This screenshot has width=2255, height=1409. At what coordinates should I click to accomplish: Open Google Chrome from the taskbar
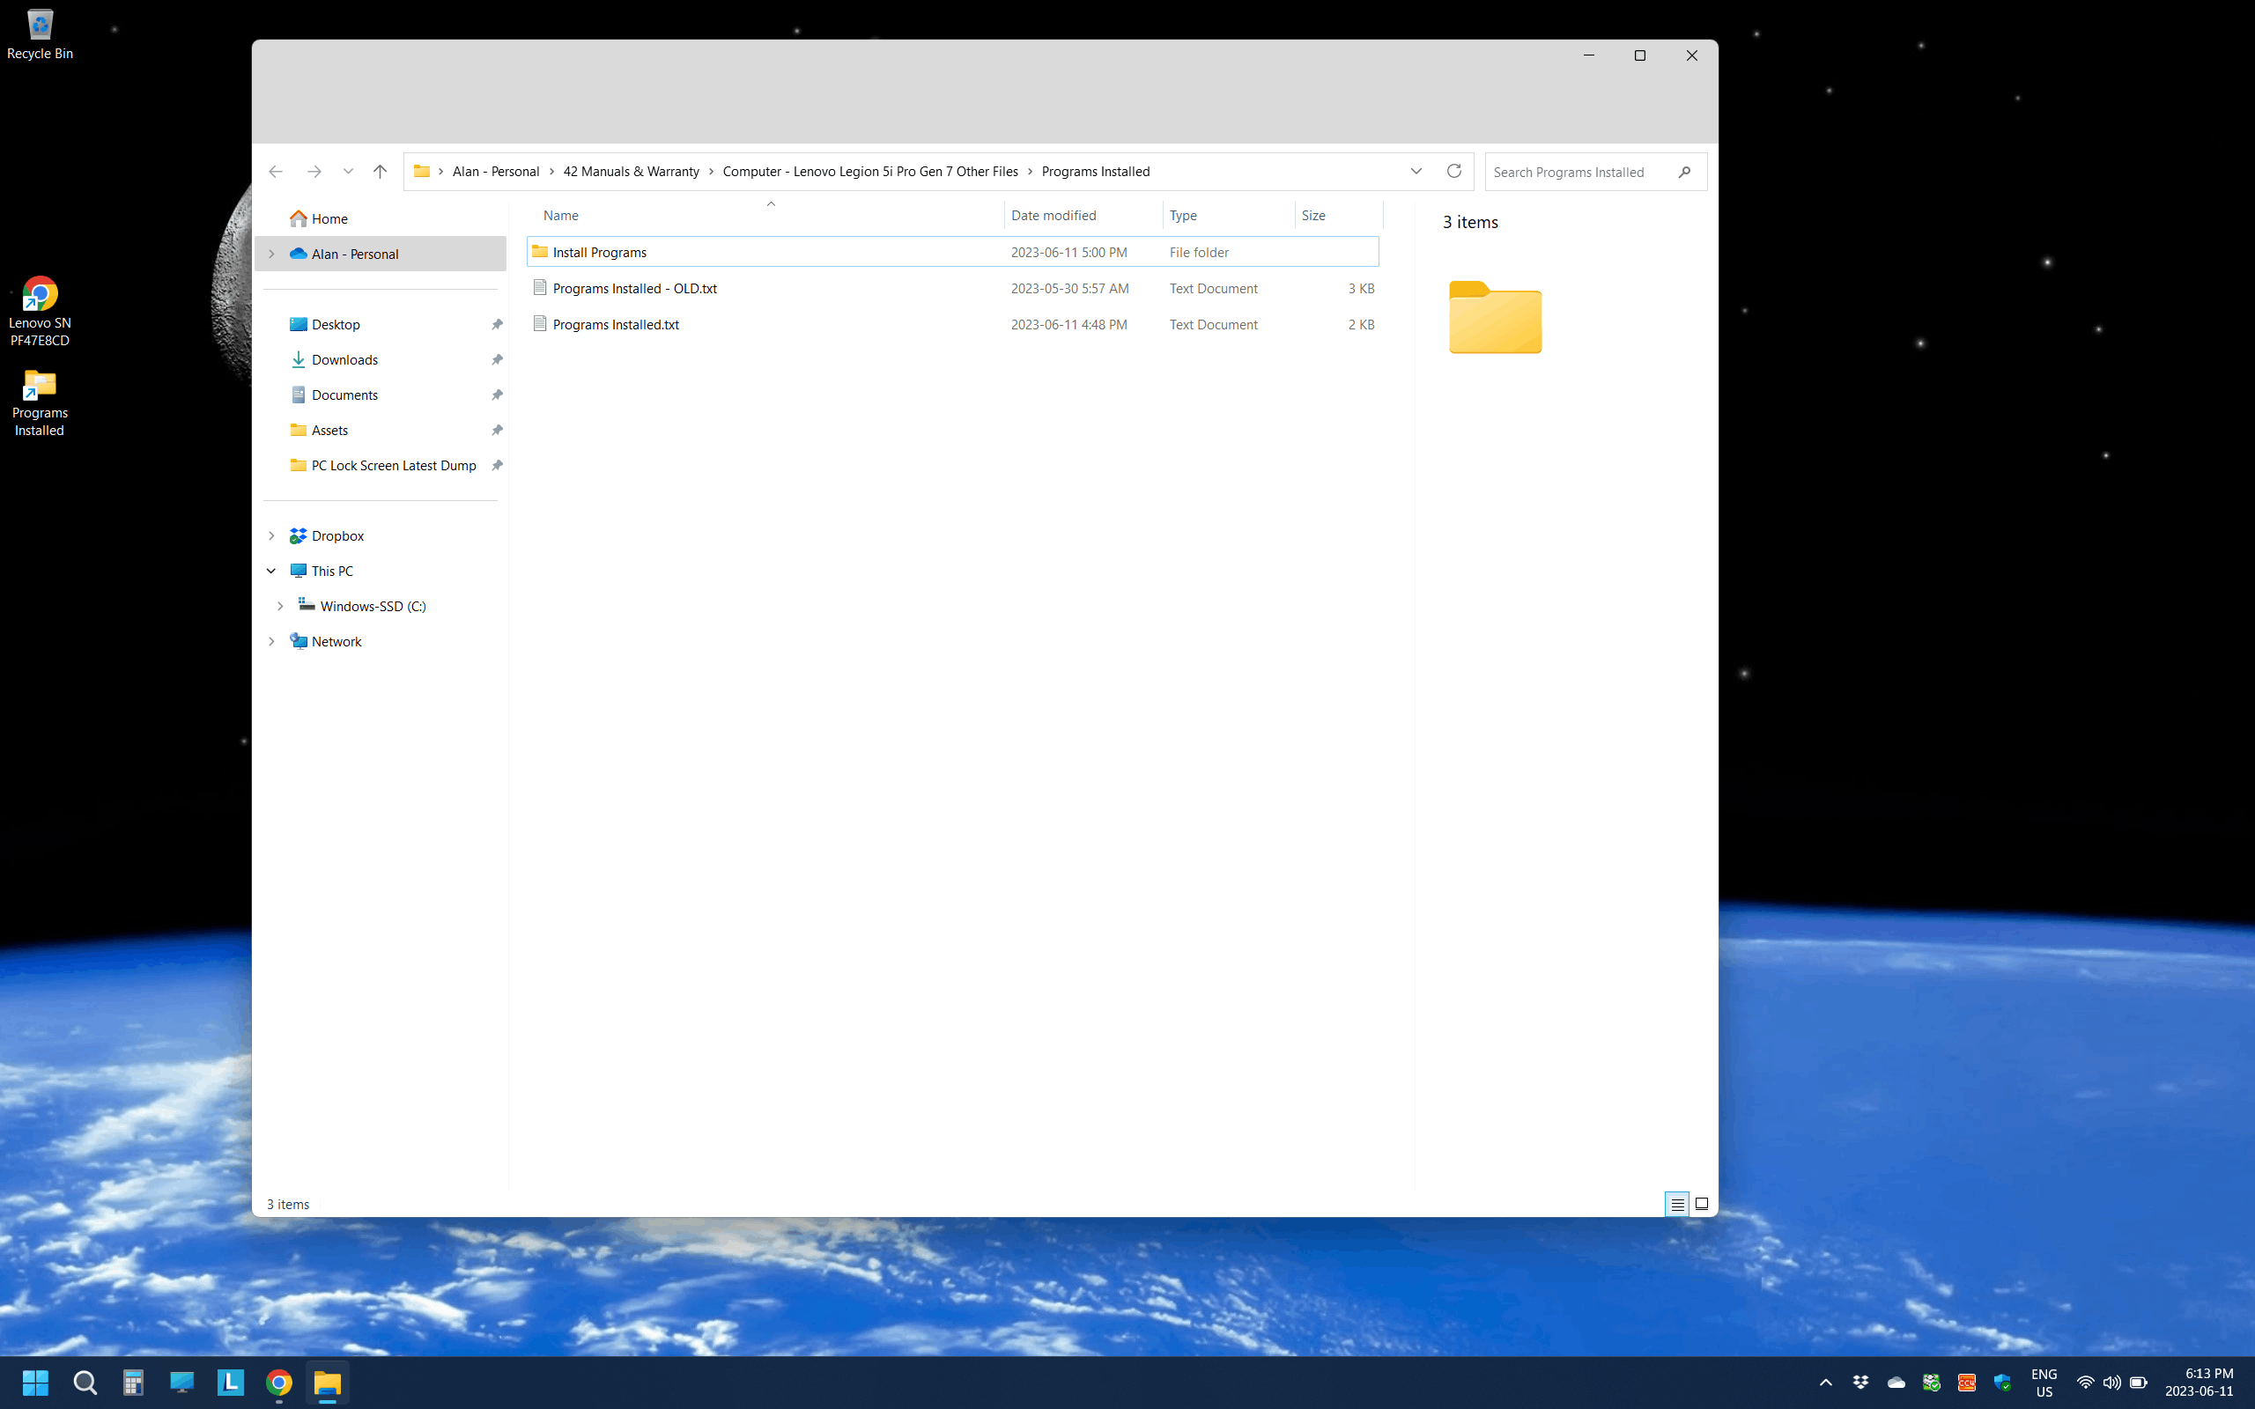[278, 1383]
